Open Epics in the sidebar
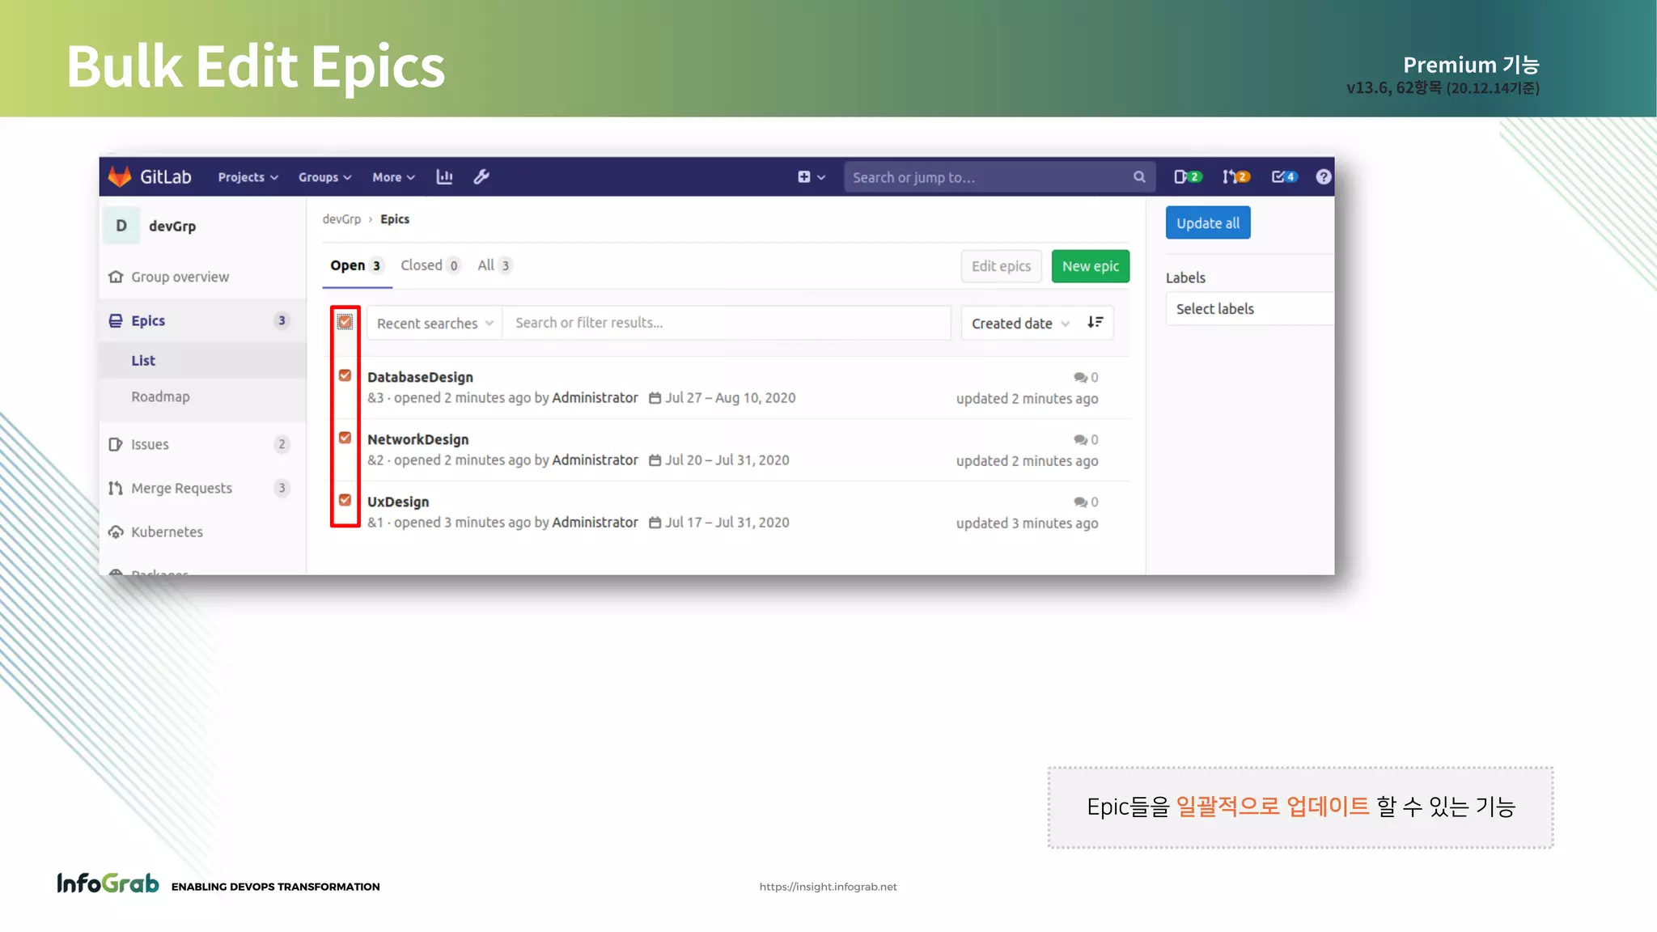 (x=201, y=320)
